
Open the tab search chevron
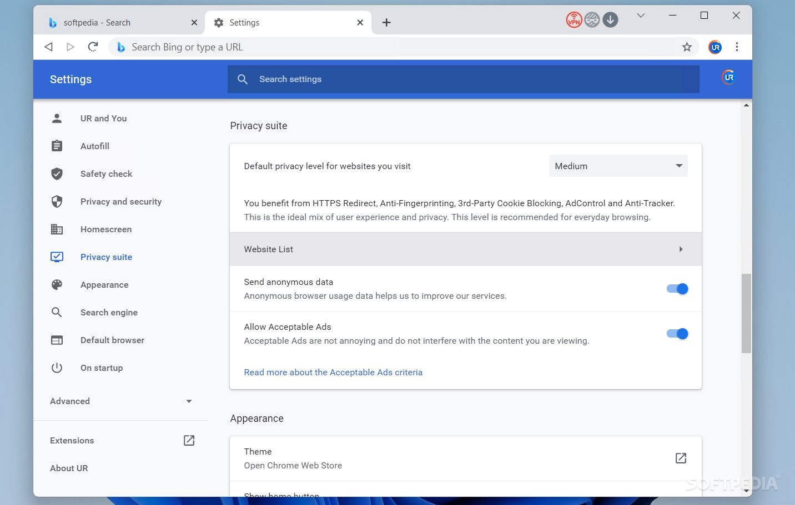click(x=641, y=16)
